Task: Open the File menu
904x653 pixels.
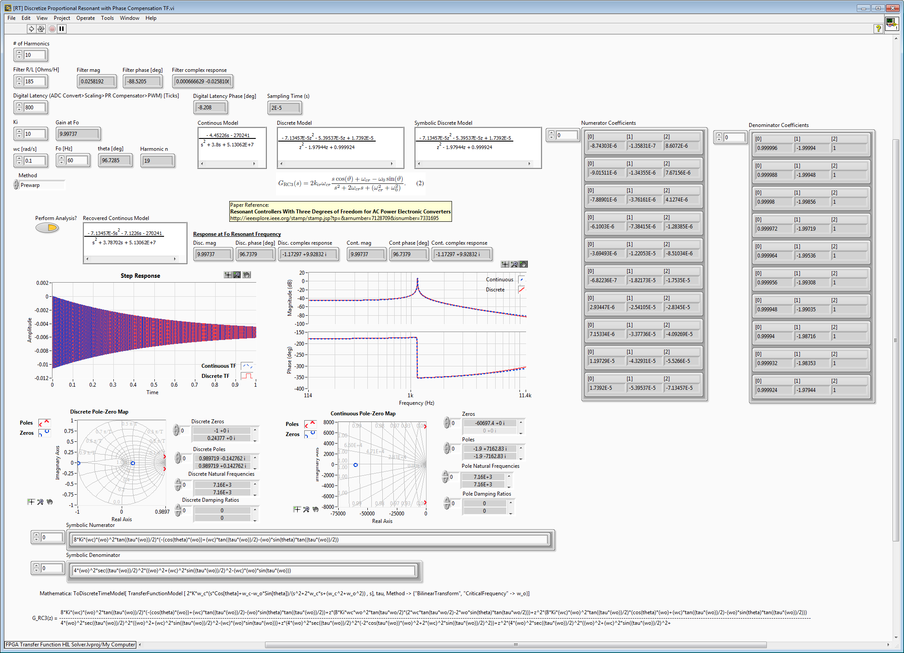Action: coord(11,18)
